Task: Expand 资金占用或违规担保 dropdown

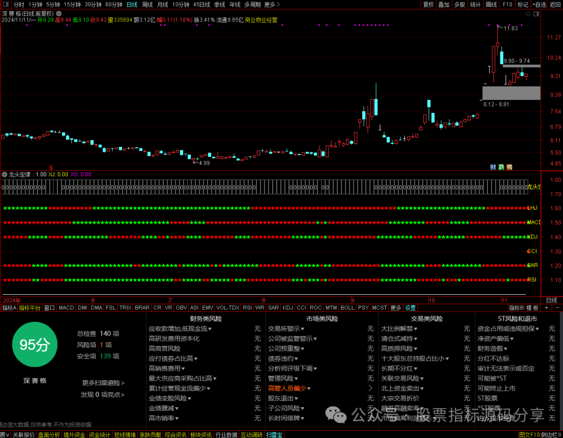Action: click(x=508, y=329)
